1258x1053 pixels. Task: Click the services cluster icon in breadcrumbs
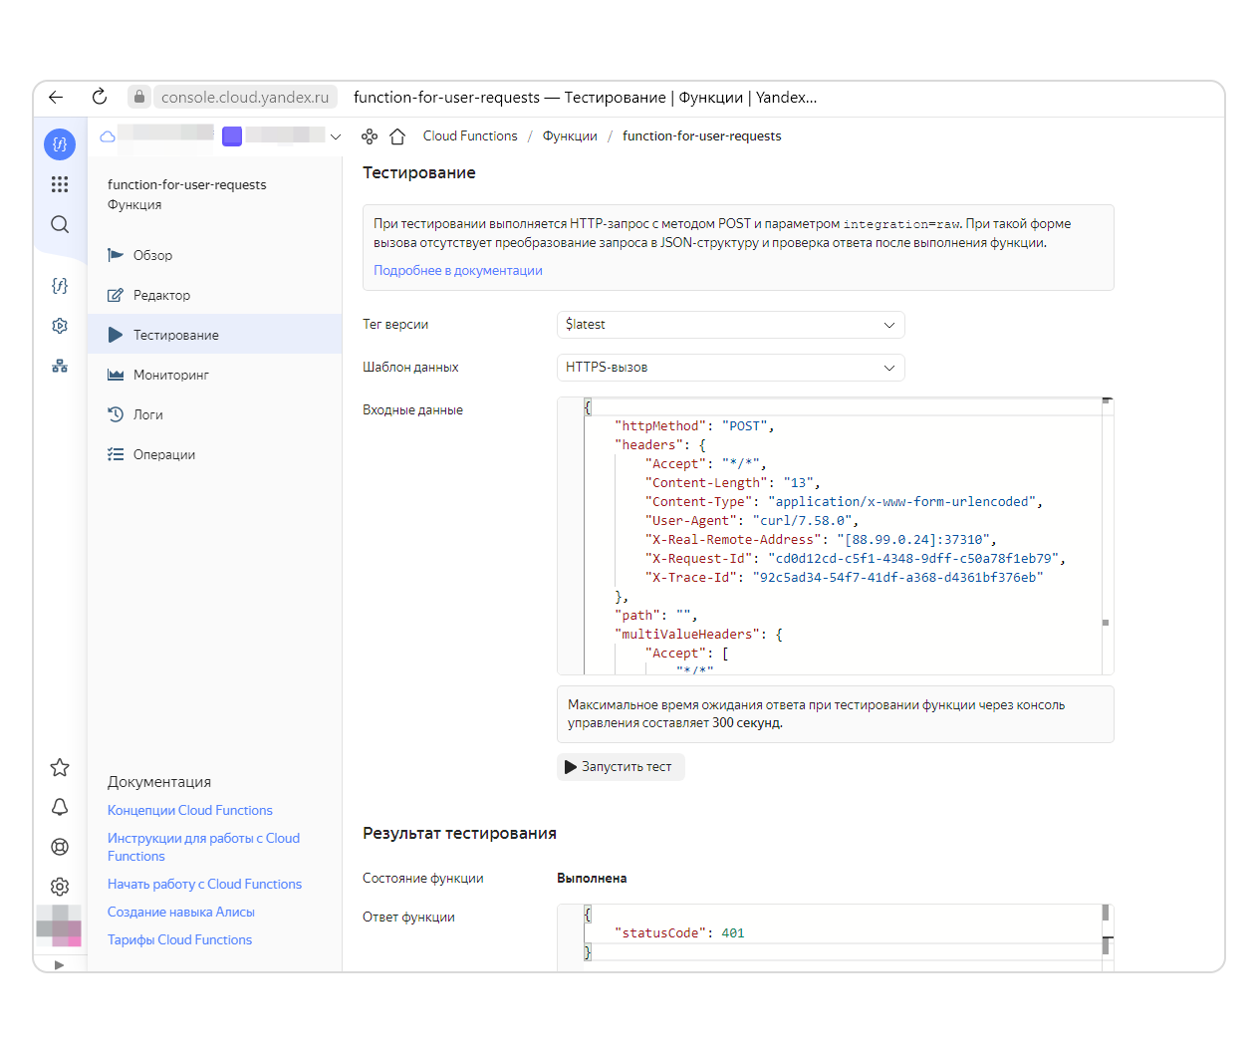tap(370, 136)
